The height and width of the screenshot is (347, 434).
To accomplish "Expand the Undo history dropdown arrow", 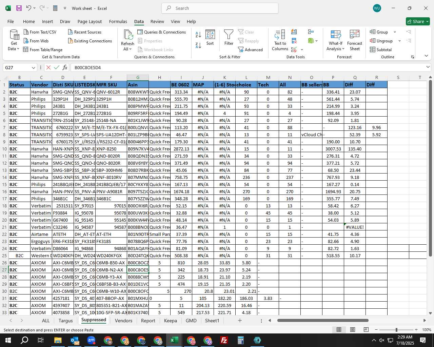I will point(35,8).
